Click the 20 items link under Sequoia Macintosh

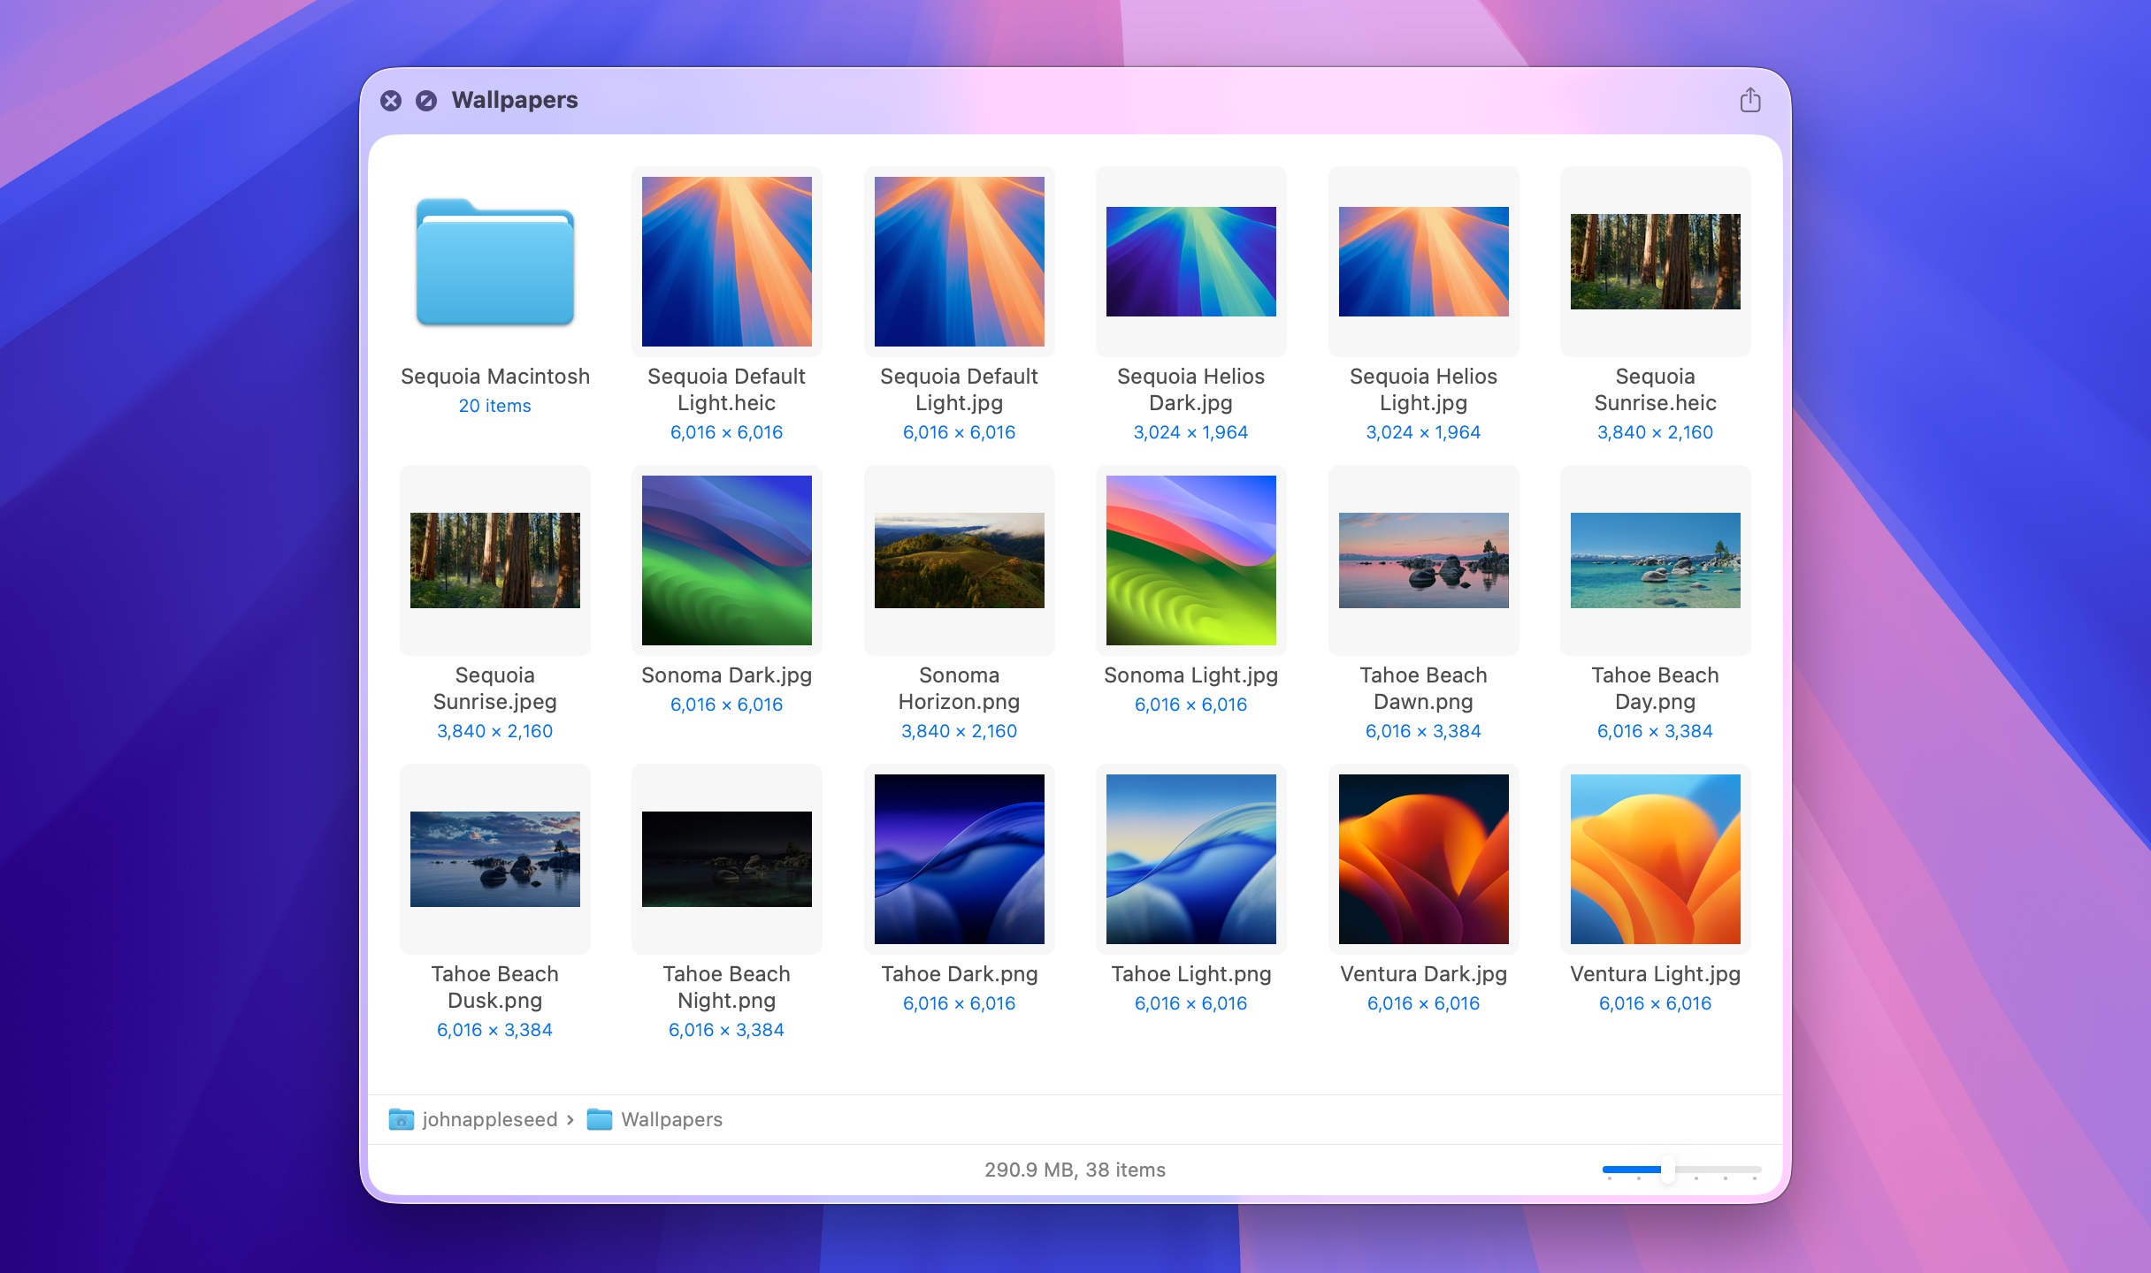(494, 406)
